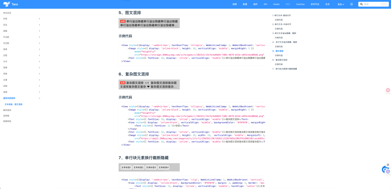Click 示例代码 under 6、复杂图文混排 in contents

click(279, 64)
